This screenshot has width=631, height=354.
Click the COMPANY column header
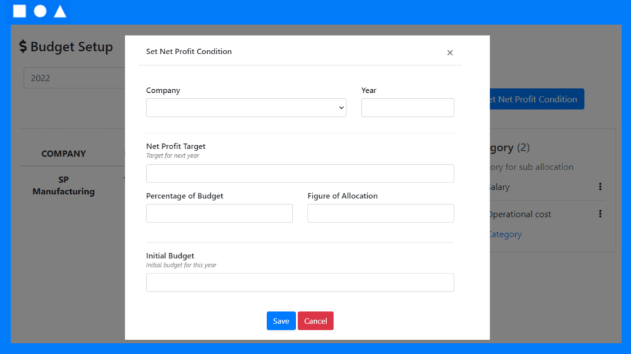click(63, 154)
